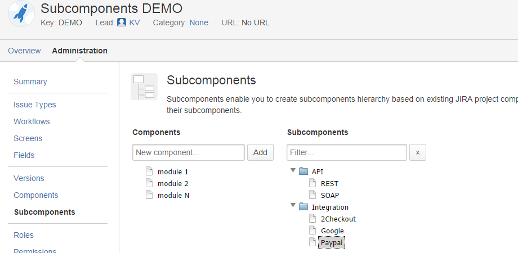Image resolution: width=518 pixels, height=253 pixels.
Task: Select module N in the components list
Action: point(173,195)
